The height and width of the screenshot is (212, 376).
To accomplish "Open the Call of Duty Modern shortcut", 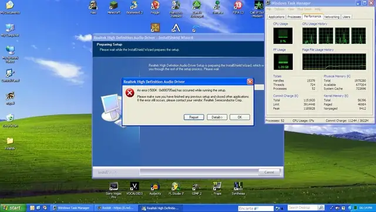I will pos(257,9).
